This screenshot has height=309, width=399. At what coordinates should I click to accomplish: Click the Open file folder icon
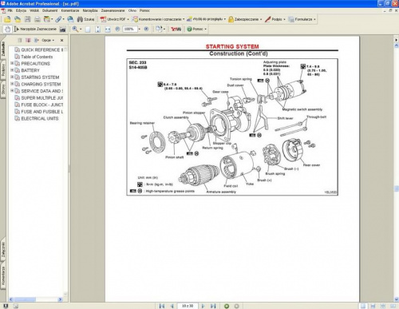7,19
